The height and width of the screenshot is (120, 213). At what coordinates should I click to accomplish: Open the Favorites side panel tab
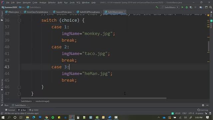2,85
